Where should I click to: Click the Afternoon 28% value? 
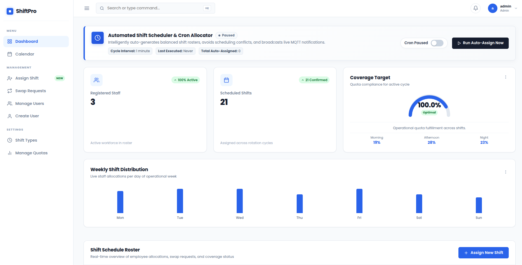pos(432,142)
